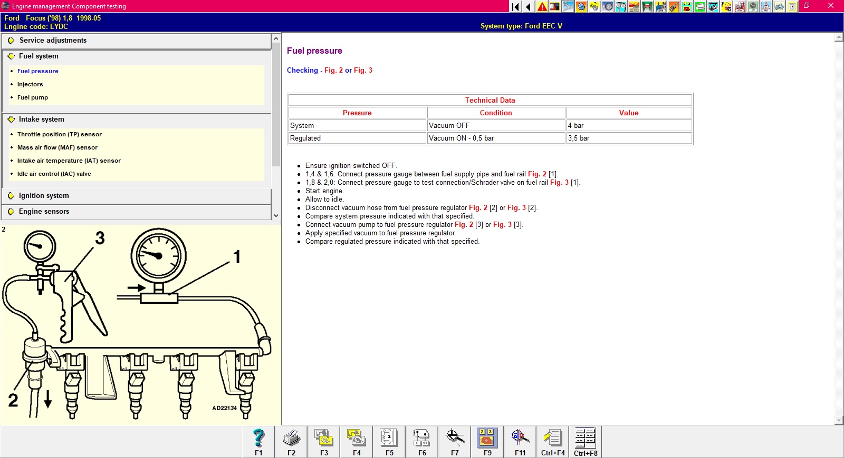The height and width of the screenshot is (458, 844).
Task: Click the previous page arrow in top toolbar
Action: pyautogui.click(x=528, y=6)
